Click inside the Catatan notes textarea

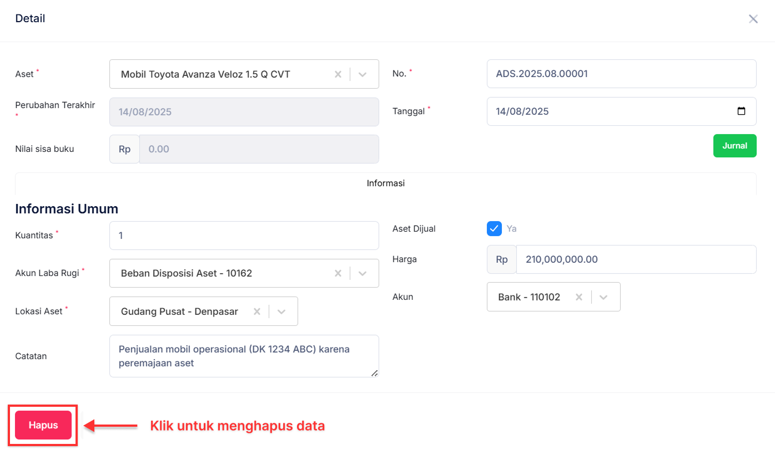pyautogui.click(x=244, y=356)
